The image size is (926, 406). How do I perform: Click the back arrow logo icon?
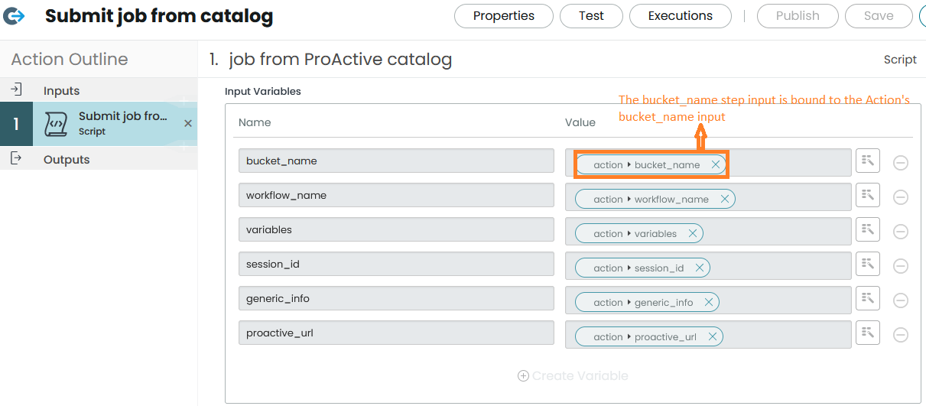pos(14,15)
